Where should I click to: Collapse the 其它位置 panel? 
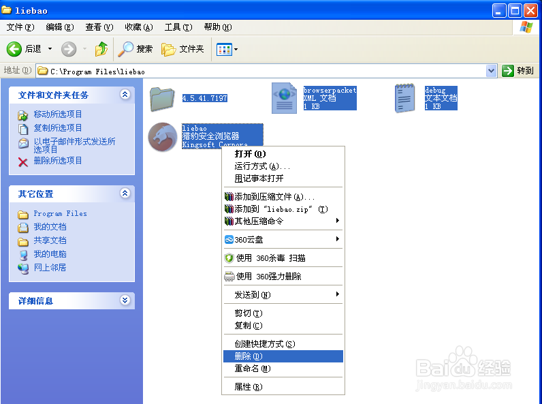125,193
